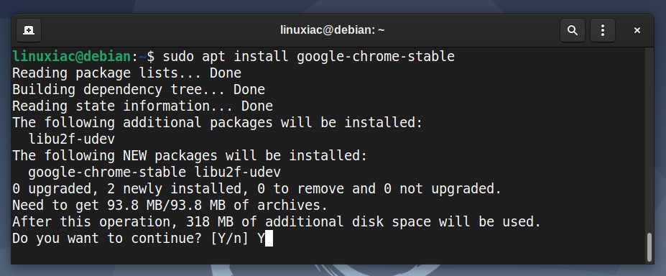Open the three-dot terminal menu
The width and height of the screenshot is (666, 276).
tap(603, 30)
